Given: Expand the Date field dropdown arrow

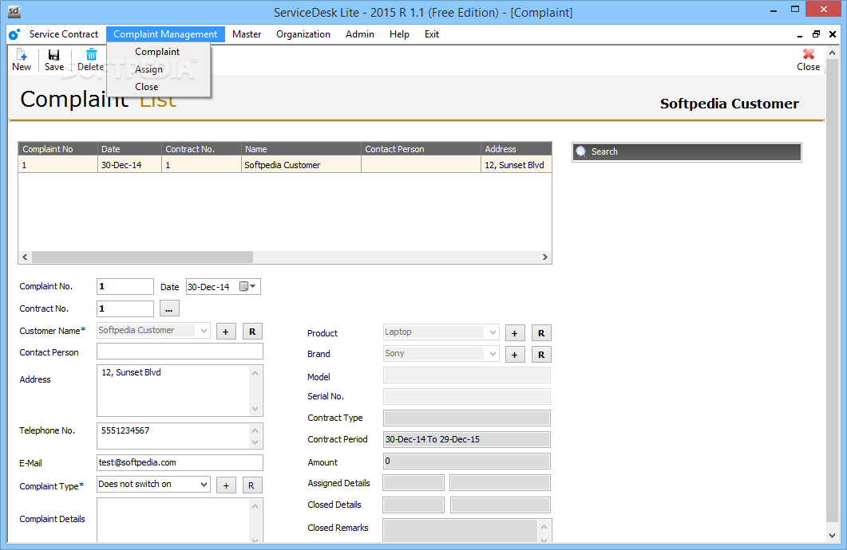Looking at the screenshot, I should coord(253,286).
